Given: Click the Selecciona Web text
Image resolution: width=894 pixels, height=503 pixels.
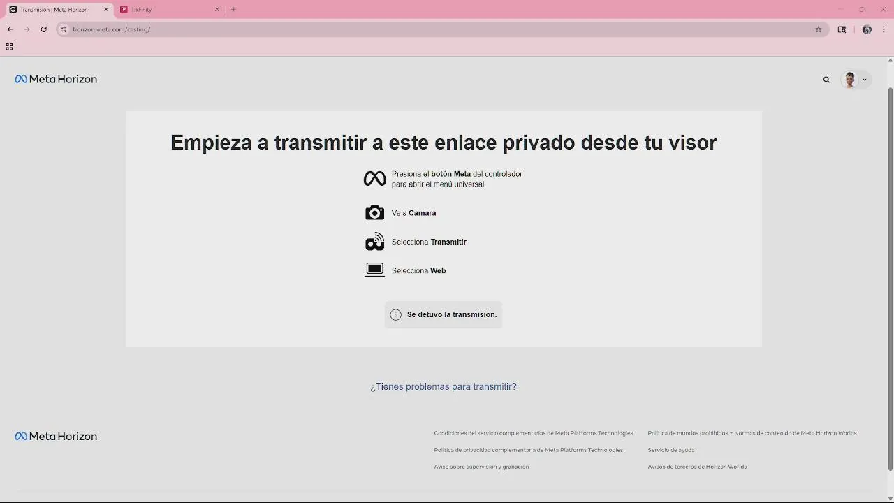Looking at the screenshot, I should pyautogui.click(x=418, y=270).
